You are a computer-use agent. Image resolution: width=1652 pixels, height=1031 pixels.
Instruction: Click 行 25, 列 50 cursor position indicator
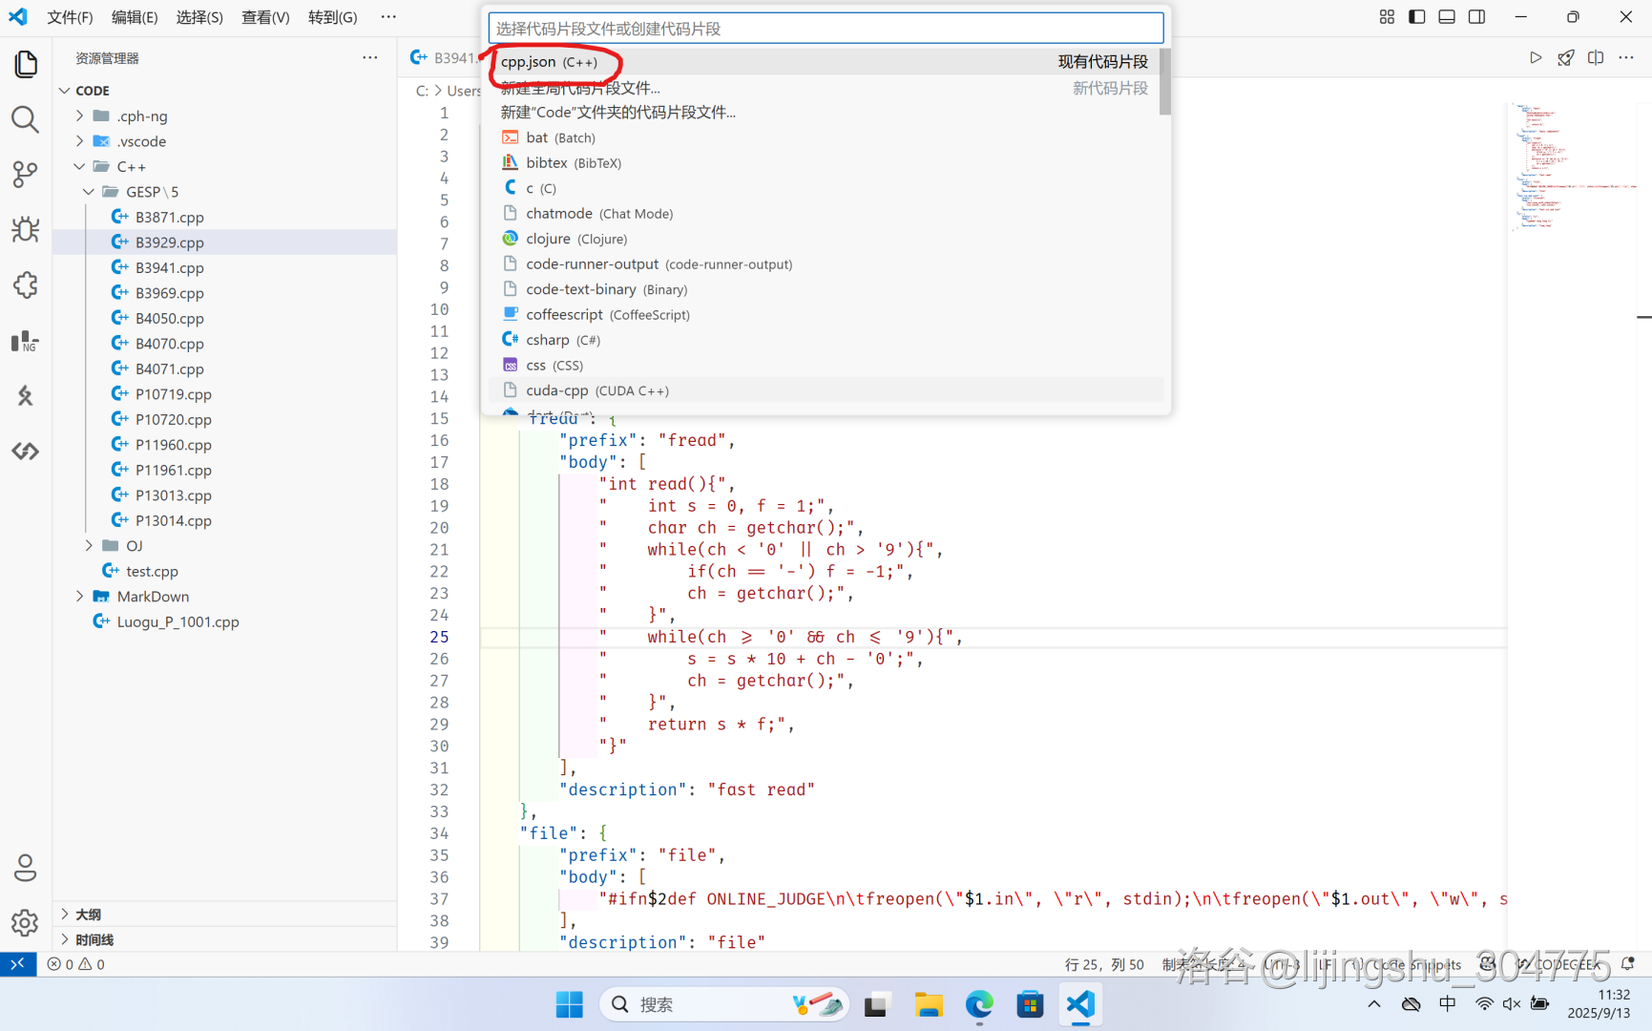(1104, 964)
